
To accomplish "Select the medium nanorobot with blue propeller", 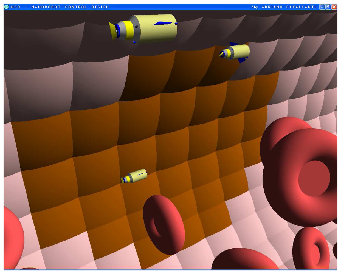I will (237, 52).
